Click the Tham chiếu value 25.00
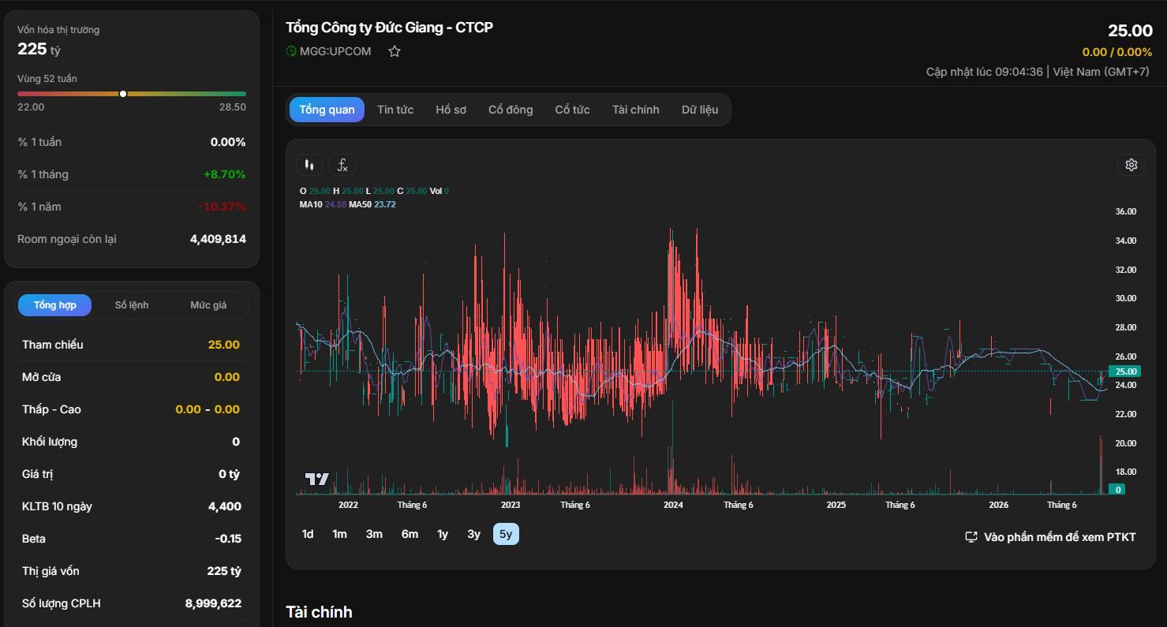Image resolution: width=1167 pixels, height=627 pixels. [224, 345]
